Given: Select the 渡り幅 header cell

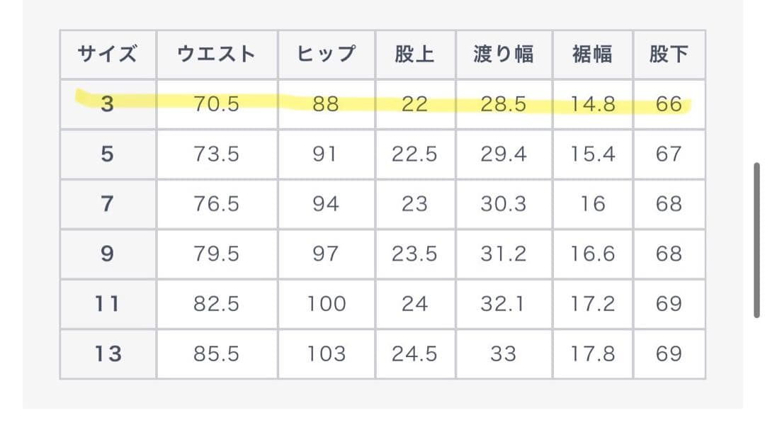Looking at the screenshot, I should click(504, 55).
